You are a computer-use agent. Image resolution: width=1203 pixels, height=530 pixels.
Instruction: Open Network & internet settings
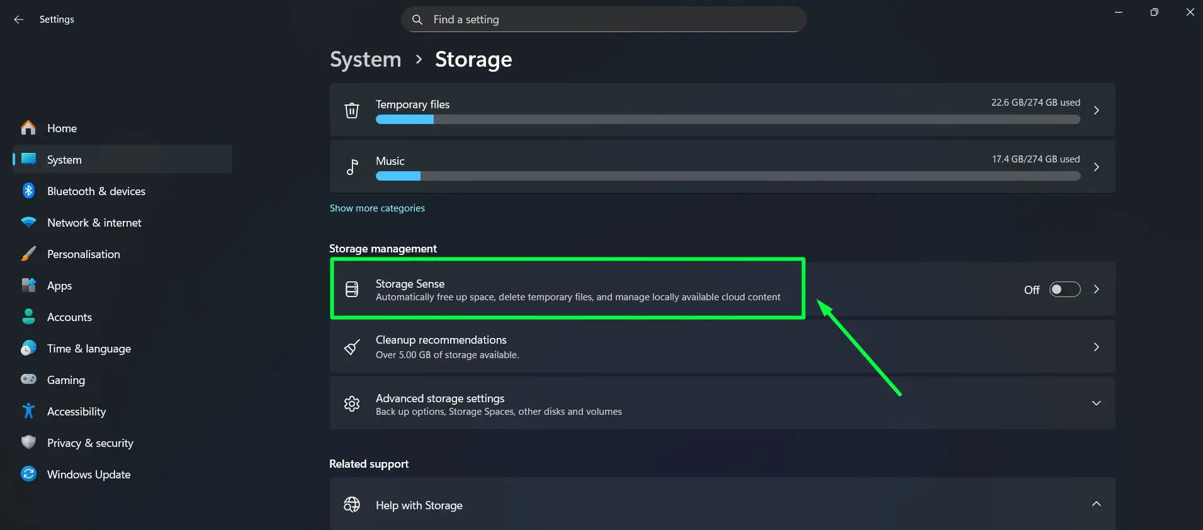pos(123,222)
